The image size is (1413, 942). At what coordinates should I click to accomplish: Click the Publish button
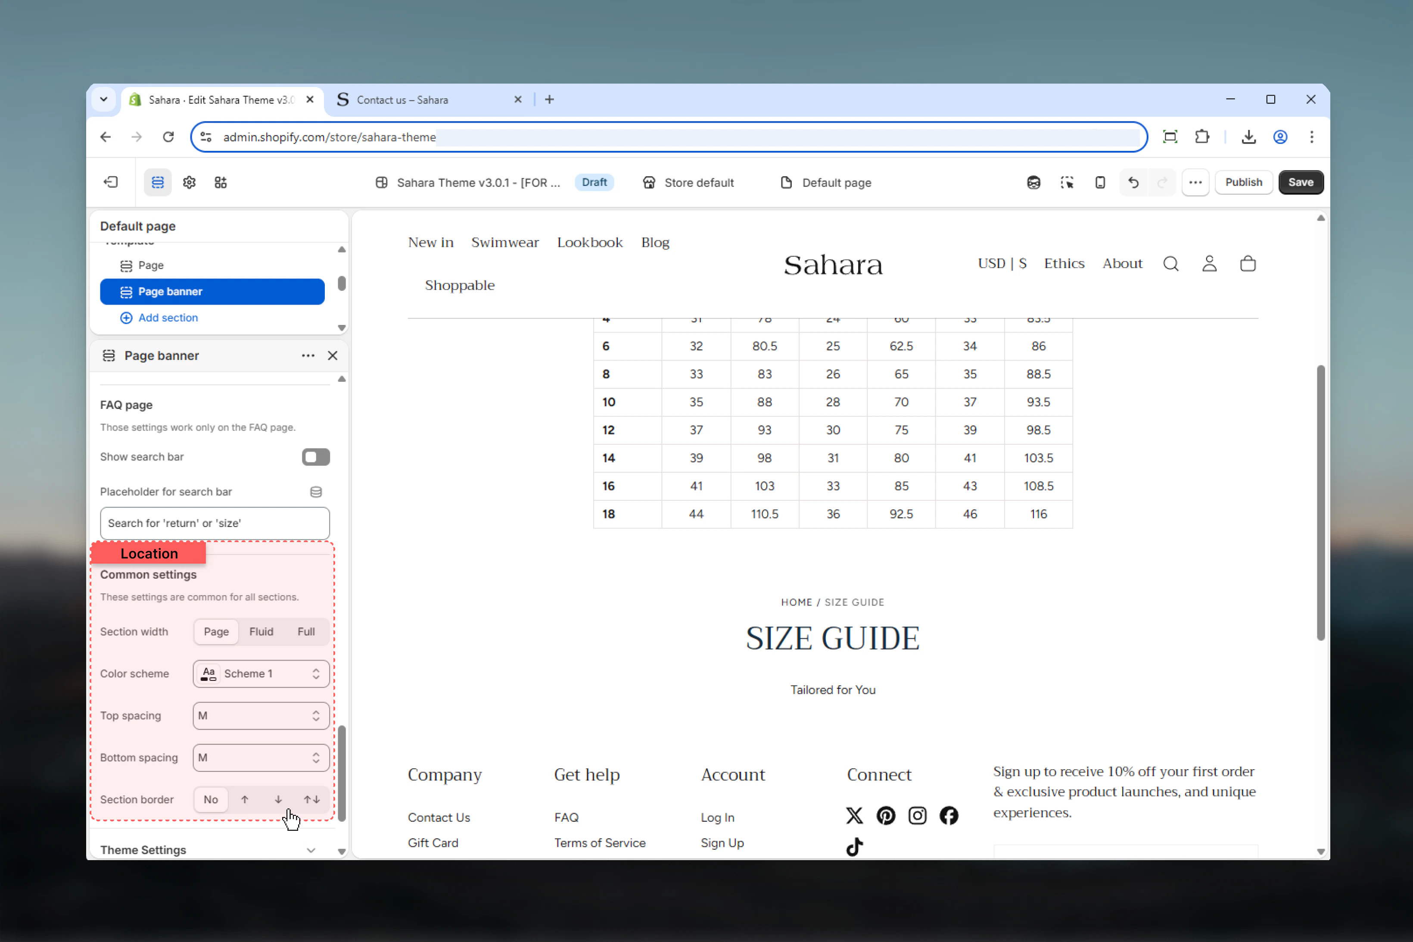tap(1243, 182)
